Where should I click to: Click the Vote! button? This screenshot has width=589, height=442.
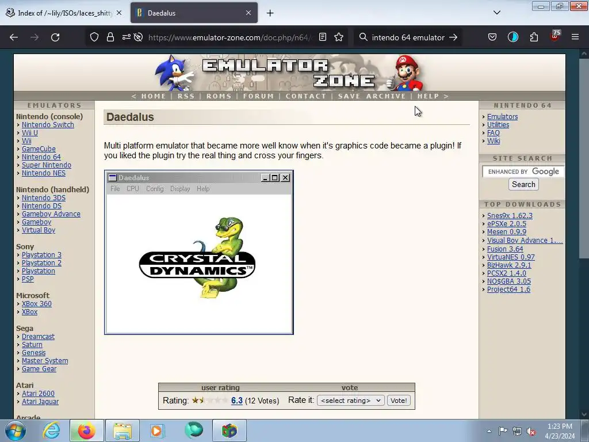(x=399, y=401)
